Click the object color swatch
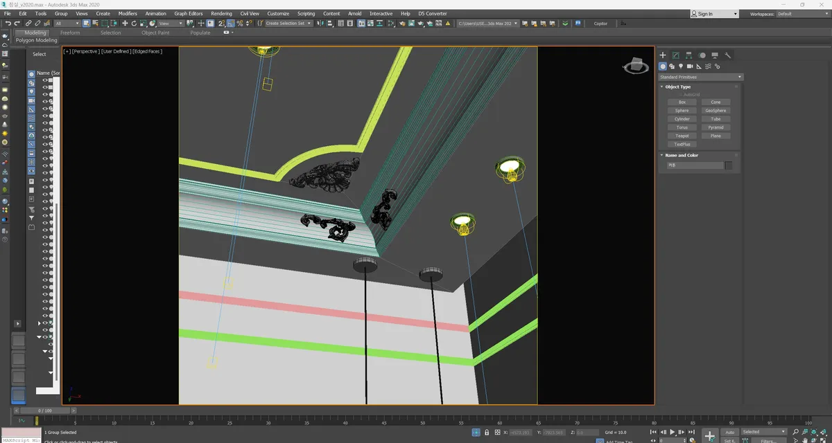 pos(729,165)
